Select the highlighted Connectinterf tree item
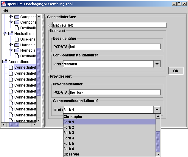Viewport: 188px width, 157px height. 25,67
